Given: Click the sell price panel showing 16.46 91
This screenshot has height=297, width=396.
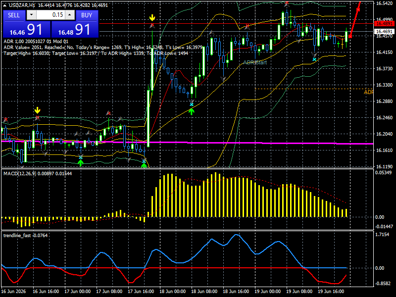Looking at the screenshot, I should click(x=26, y=29).
